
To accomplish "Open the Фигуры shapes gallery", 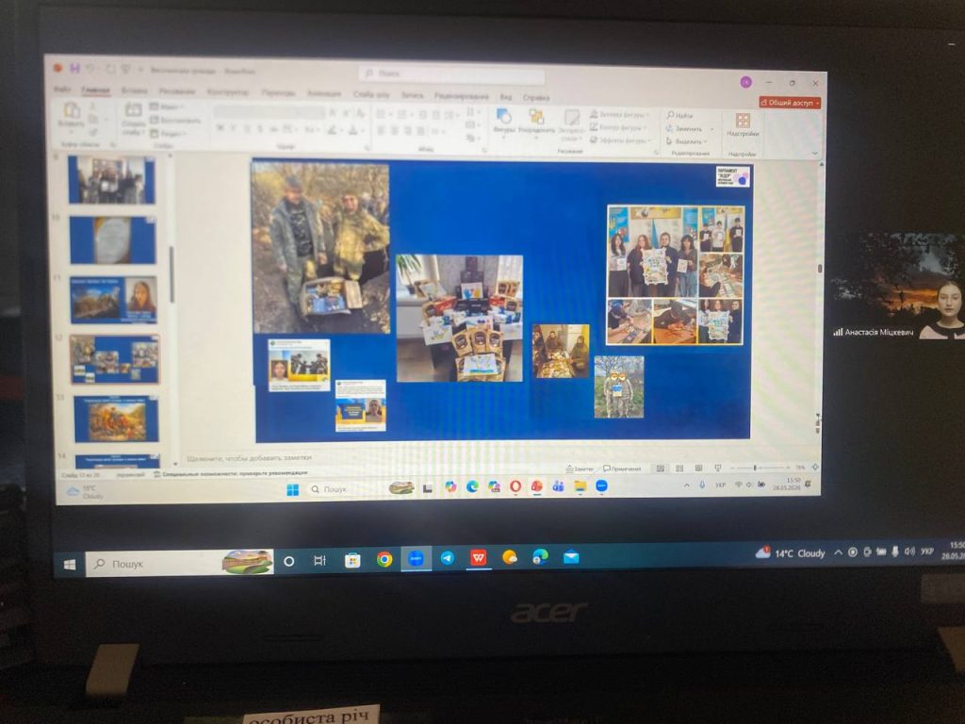I will point(504,120).
